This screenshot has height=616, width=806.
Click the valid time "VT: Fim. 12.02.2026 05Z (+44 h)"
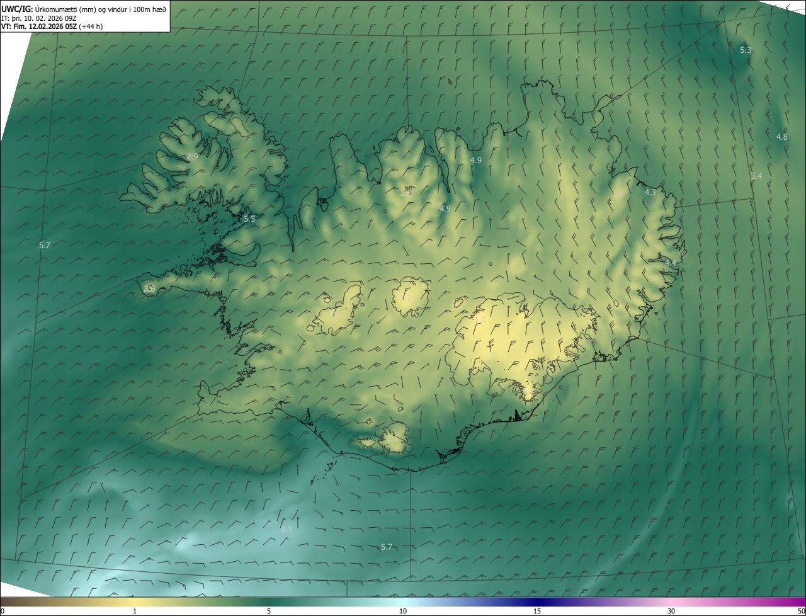(x=52, y=26)
